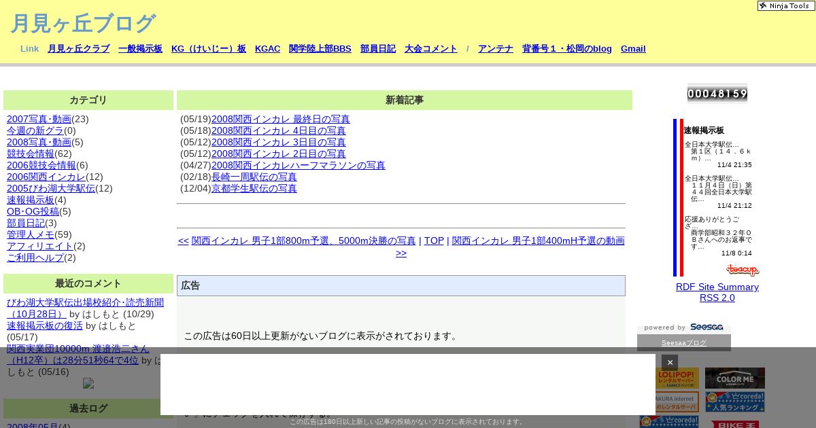This screenshot has width=816, height=428.
Task: Open category ご利用ヘルプ
Action: (35, 257)
